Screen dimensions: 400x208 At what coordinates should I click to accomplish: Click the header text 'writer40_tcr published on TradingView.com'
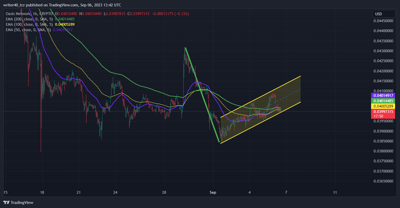click(41, 5)
